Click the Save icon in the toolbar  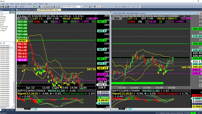click(3, 7)
